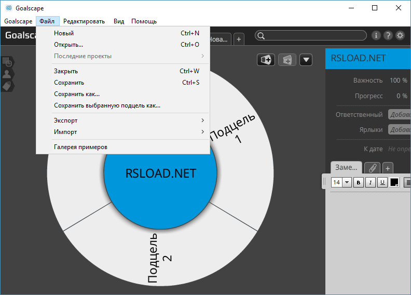
Task: Open the person sidebar icon
Action: pyautogui.click(x=7, y=74)
